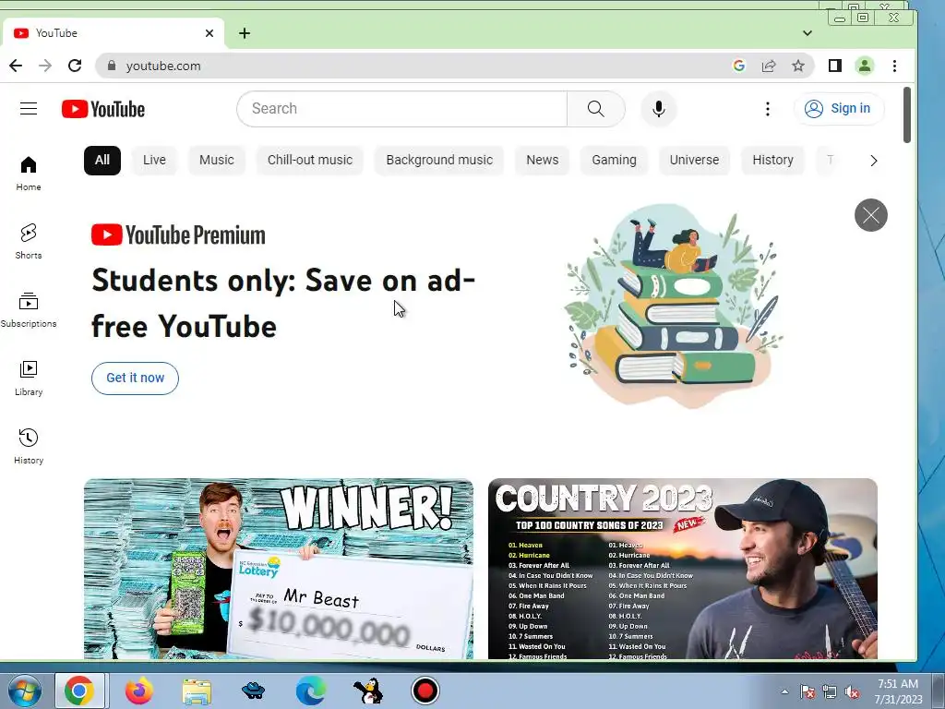Open Country 2023 songs video thumbnail
The image size is (945, 709).
tap(683, 569)
